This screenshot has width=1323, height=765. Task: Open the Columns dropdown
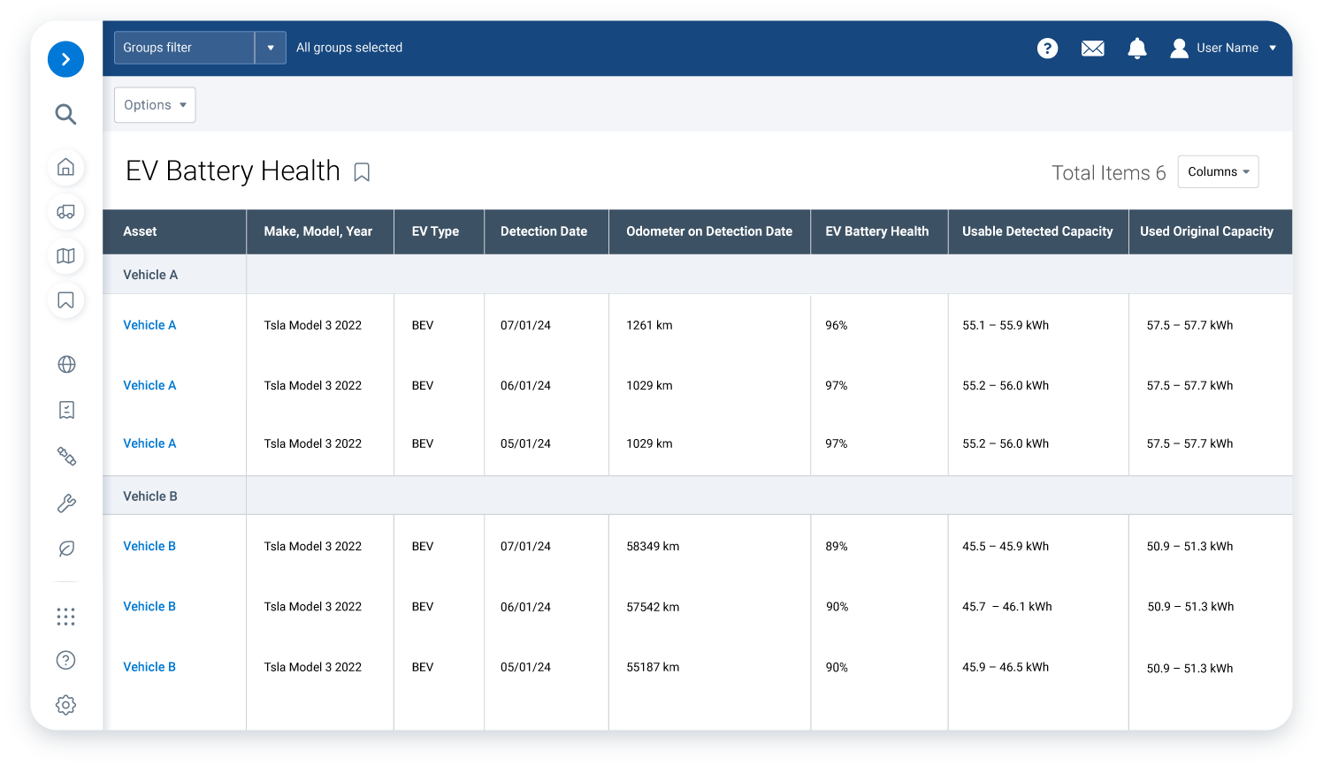click(x=1218, y=171)
